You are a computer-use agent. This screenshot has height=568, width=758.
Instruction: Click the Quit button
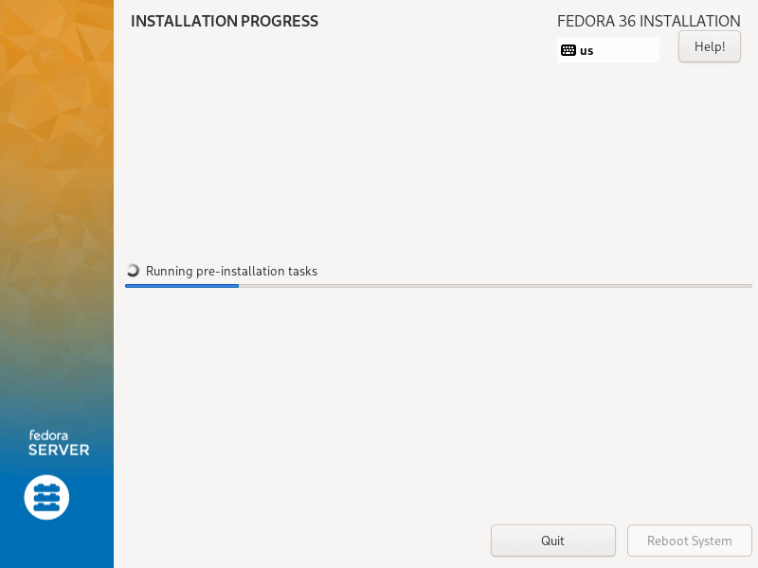pyautogui.click(x=553, y=541)
